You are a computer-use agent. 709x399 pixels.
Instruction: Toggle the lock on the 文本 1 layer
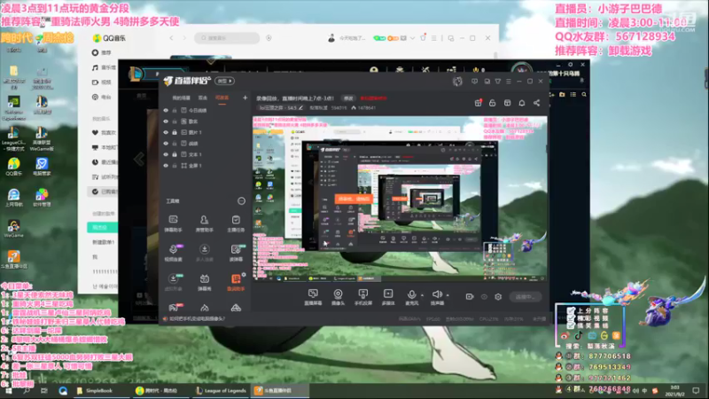[175, 154]
